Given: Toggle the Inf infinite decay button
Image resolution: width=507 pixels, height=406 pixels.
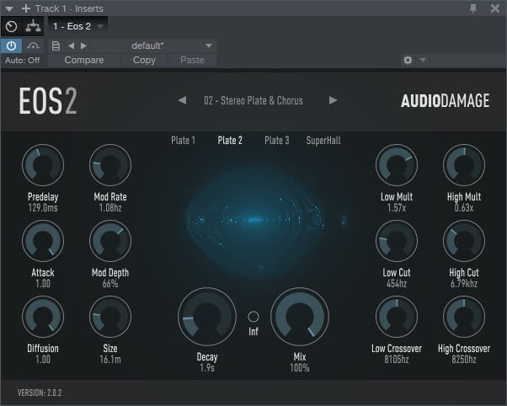Looking at the screenshot, I should pos(253,317).
